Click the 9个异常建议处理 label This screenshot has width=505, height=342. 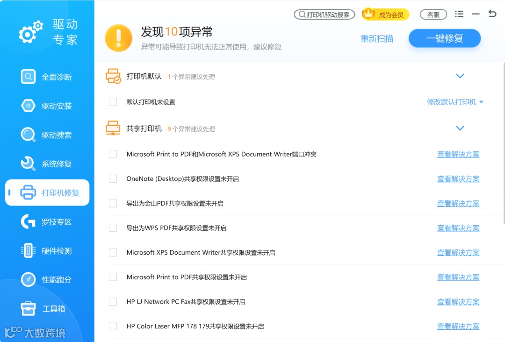(191, 128)
